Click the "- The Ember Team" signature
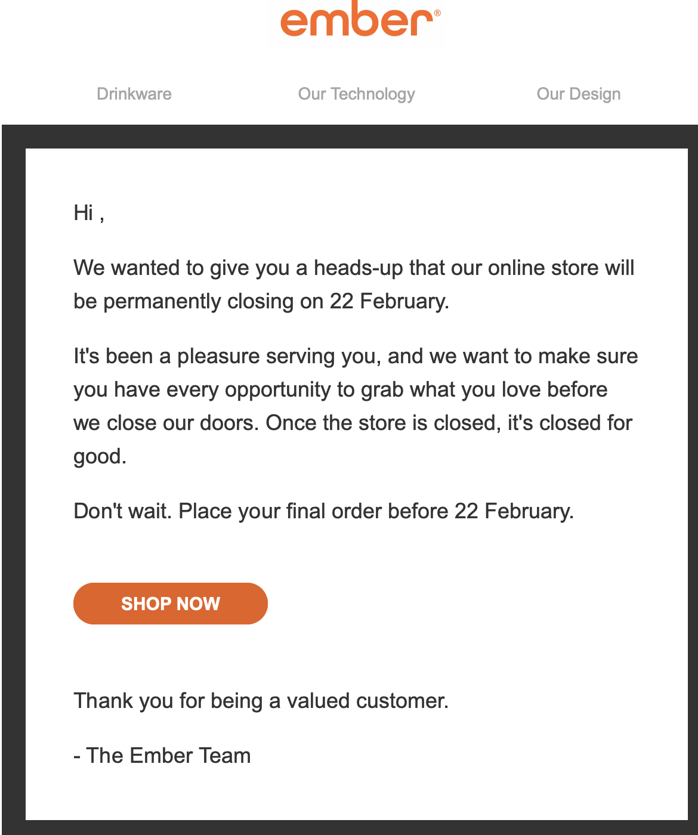698x835 pixels. [x=162, y=756]
